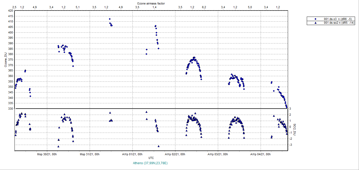
Task: Click the 'UTC' bottom axis title
Action: click(x=151, y=158)
